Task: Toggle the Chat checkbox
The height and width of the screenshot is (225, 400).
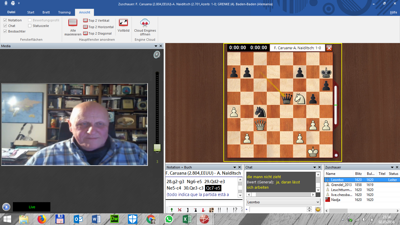Action: pyautogui.click(x=5, y=26)
